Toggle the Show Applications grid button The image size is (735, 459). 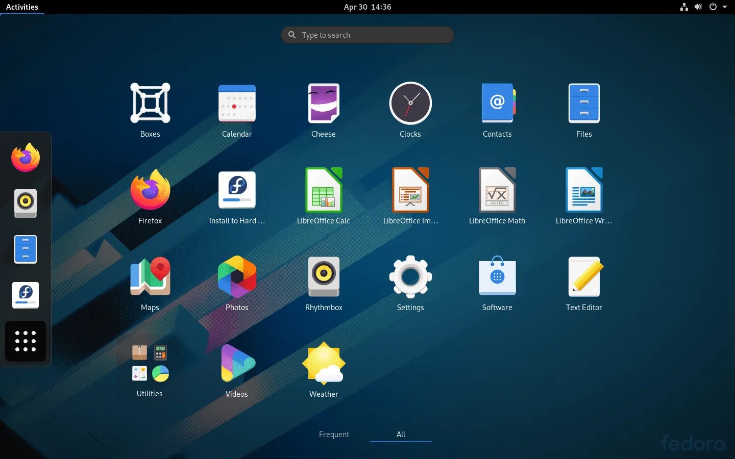point(26,341)
